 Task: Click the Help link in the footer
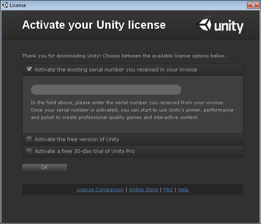coord(183,190)
